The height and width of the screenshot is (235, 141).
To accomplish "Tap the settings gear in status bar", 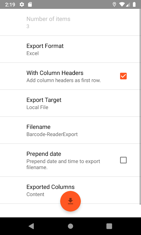I will (x=22, y=4).
